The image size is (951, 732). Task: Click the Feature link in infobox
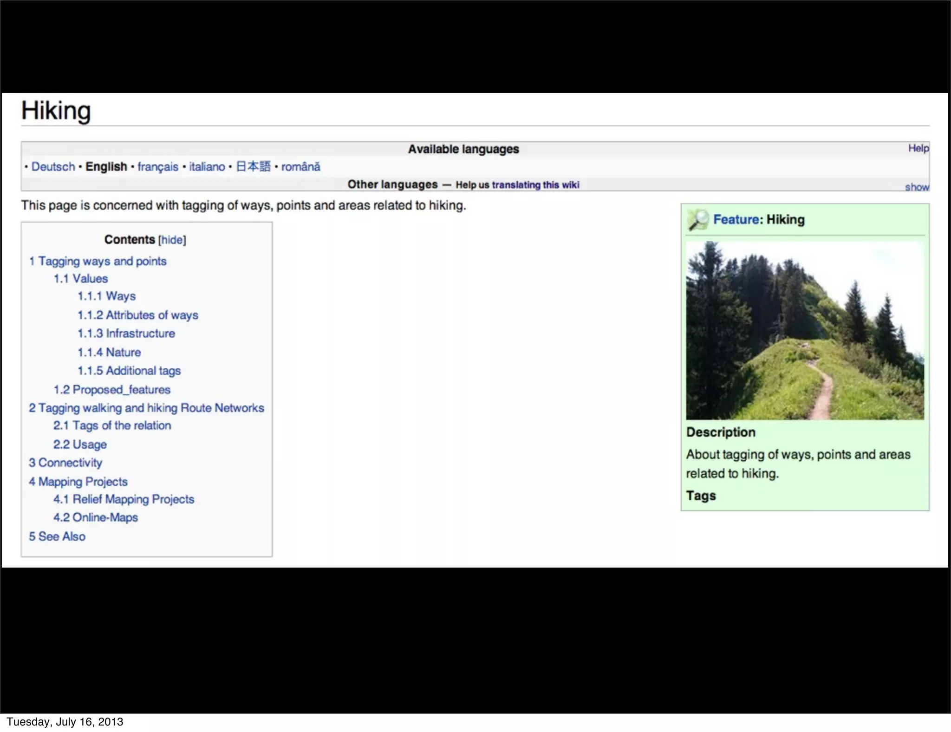click(736, 220)
